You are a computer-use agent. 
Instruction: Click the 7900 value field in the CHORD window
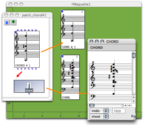click(x=119, y=111)
